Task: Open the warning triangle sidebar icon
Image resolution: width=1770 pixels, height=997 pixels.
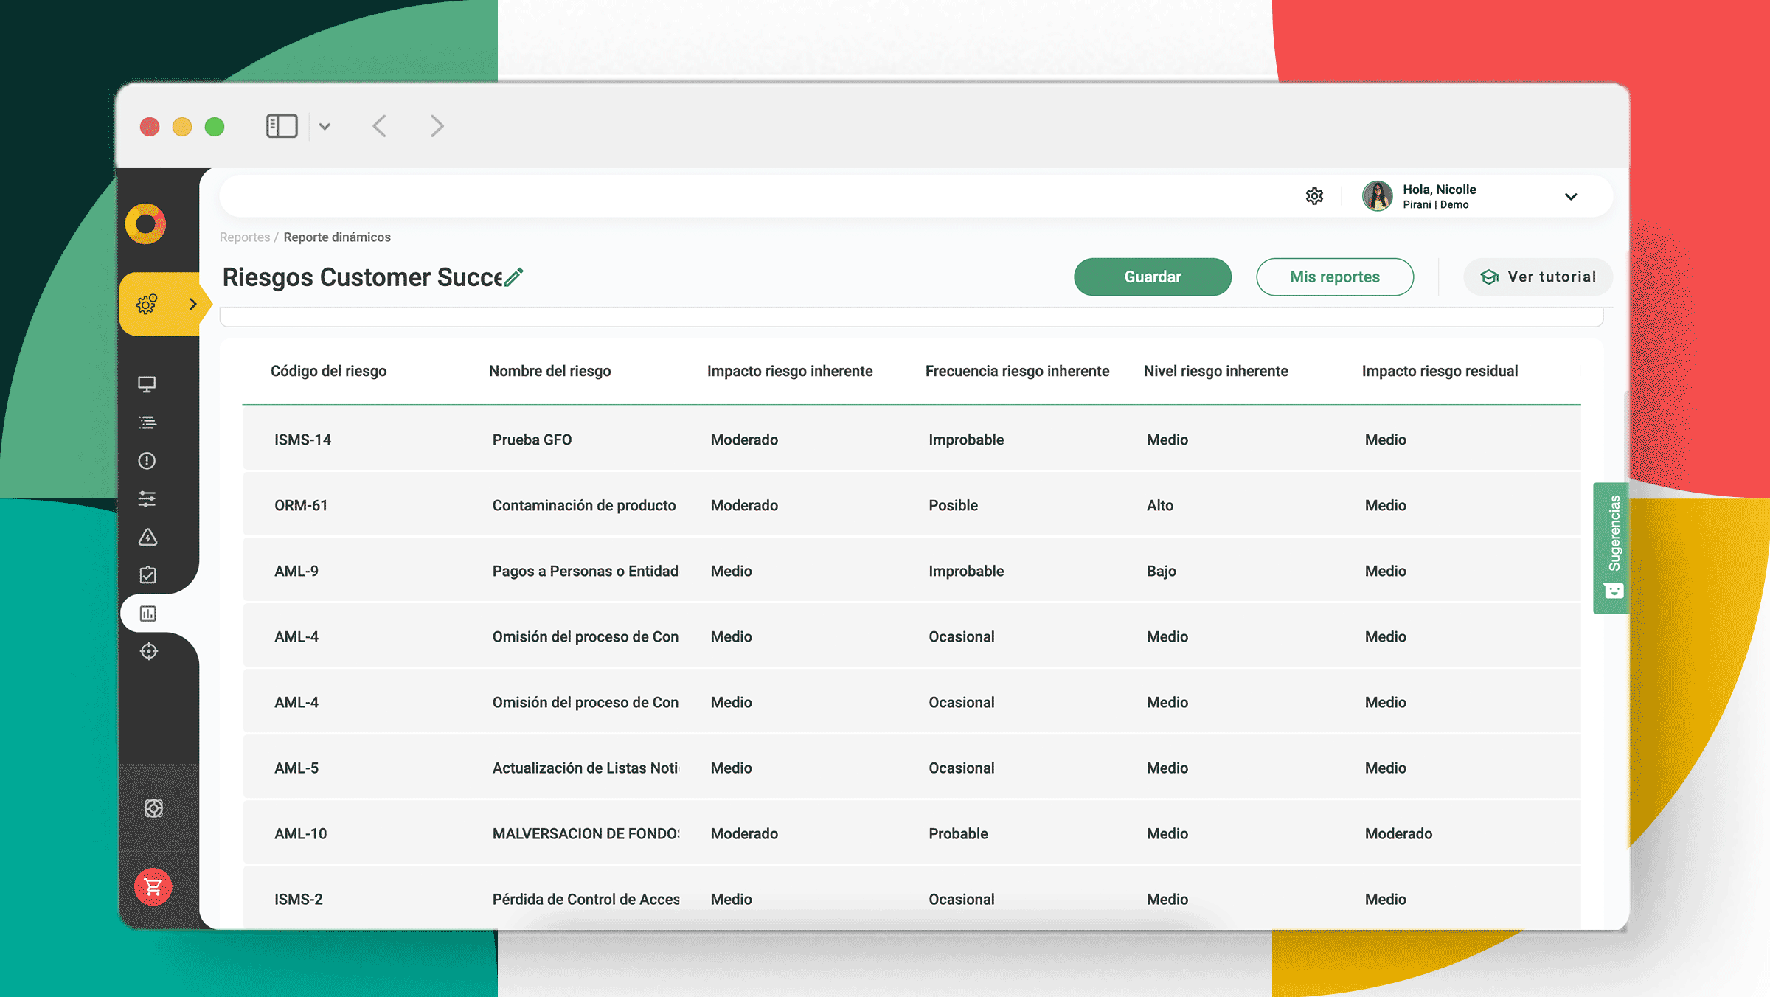Action: click(x=147, y=537)
